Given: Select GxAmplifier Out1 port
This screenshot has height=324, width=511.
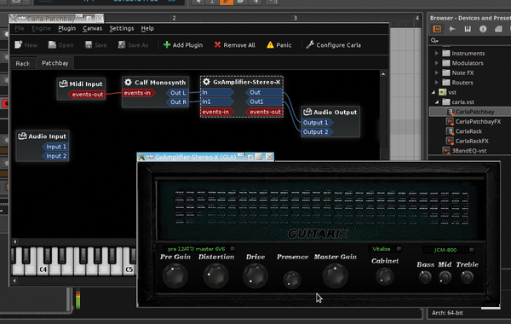Looking at the screenshot, I should pyautogui.click(x=264, y=101).
